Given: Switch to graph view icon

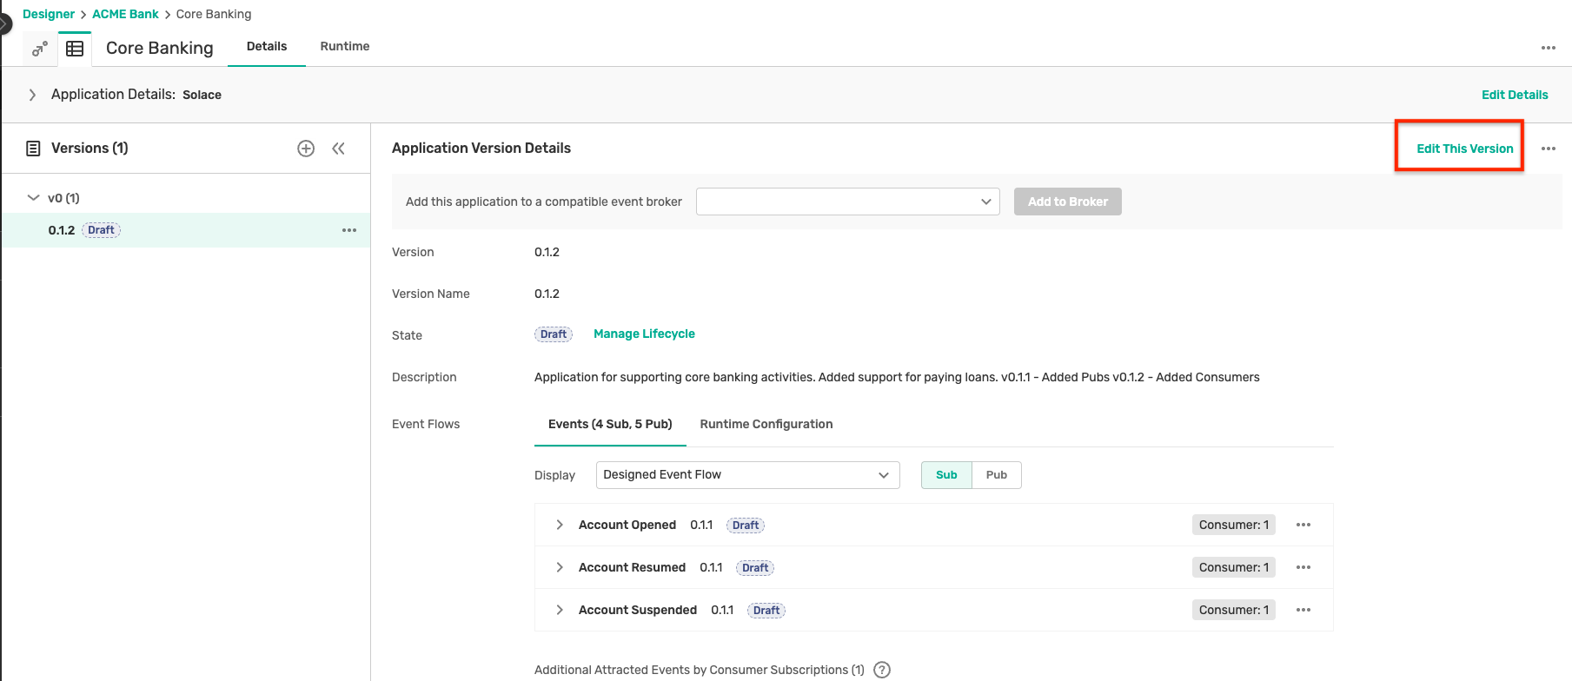Looking at the screenshot, I should [39, 49].
